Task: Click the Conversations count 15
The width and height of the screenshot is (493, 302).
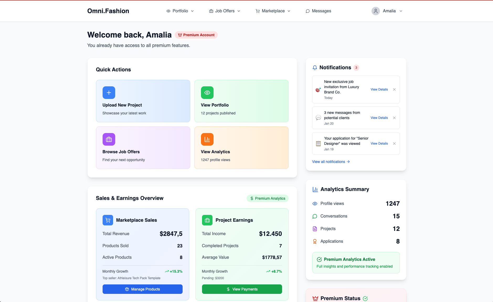Action: coord(396,216)
